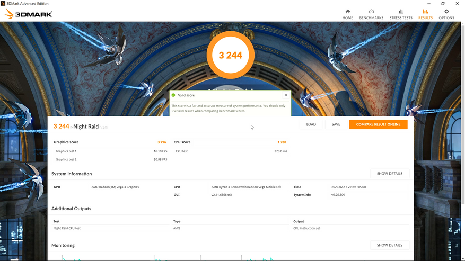Open Stress Tests section
The image size is (465, 261).
pos(401,14)
